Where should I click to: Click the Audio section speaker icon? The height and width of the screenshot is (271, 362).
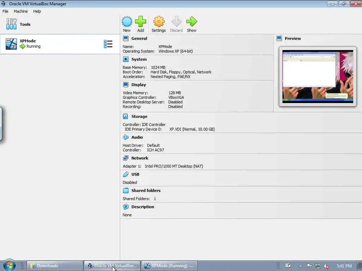125,137
